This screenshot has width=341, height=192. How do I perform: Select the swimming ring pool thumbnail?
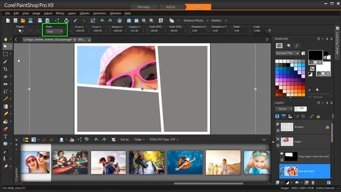click(185, 162)
